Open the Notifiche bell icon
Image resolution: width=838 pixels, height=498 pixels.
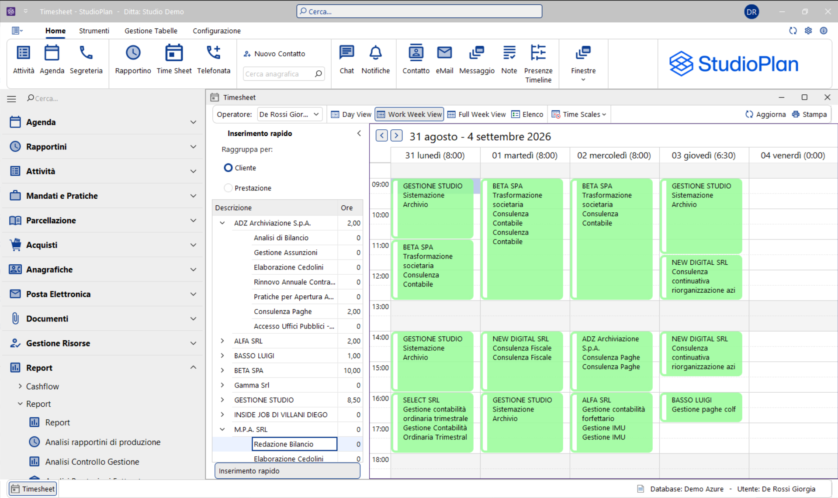tap(375, 59)
